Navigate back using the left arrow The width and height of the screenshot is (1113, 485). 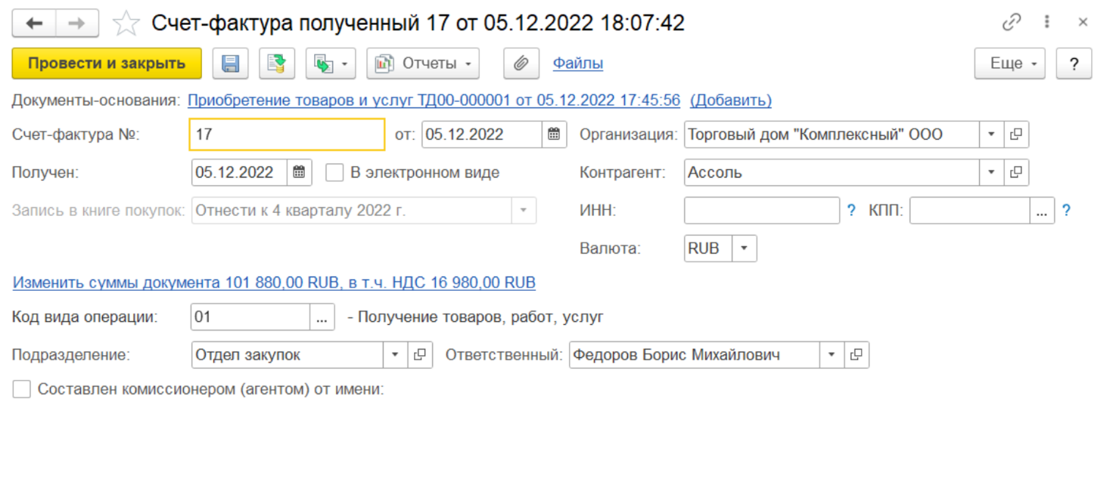[34, 23]
